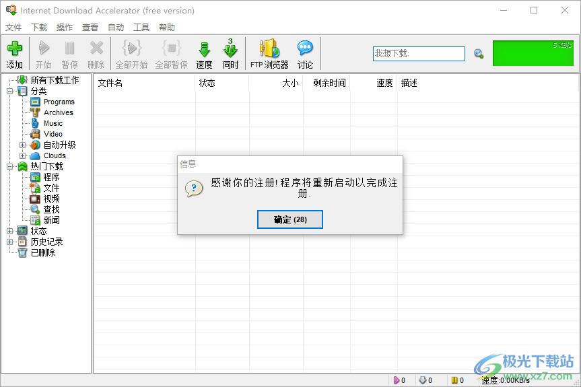This screenshot has width=581, height=387.
Task: Select 查找 under 热门下载
Action: point(52,209)
